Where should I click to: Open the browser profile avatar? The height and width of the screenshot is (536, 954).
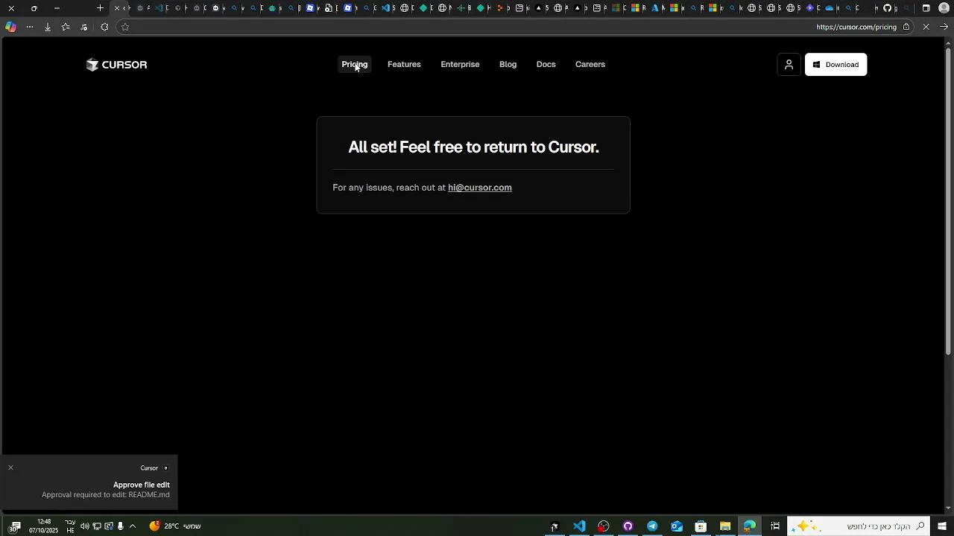pyautogui.click(x=944, y=8)
